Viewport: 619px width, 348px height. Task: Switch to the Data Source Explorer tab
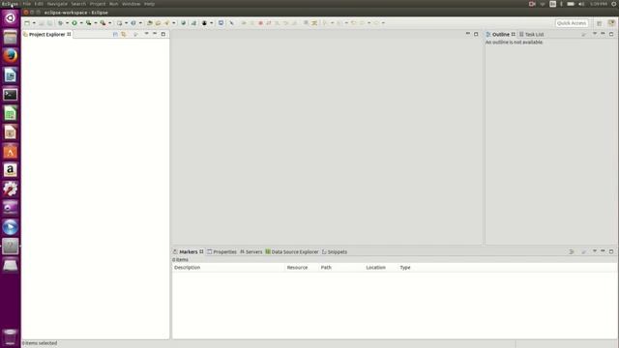pos(292,251)
